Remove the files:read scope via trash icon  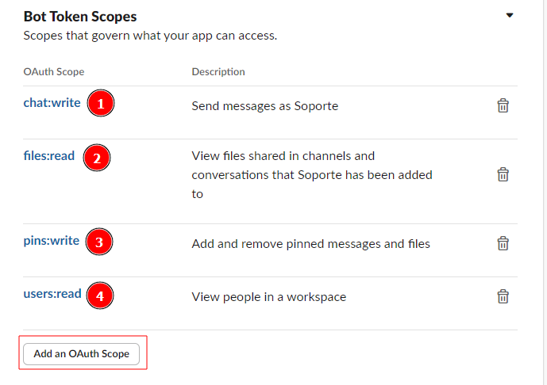tap(503, 174)
